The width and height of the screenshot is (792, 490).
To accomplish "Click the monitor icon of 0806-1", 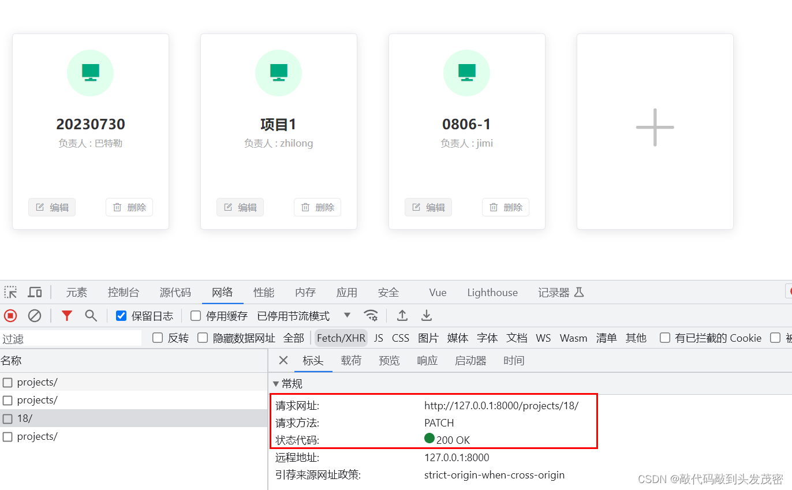I will 466,73.
